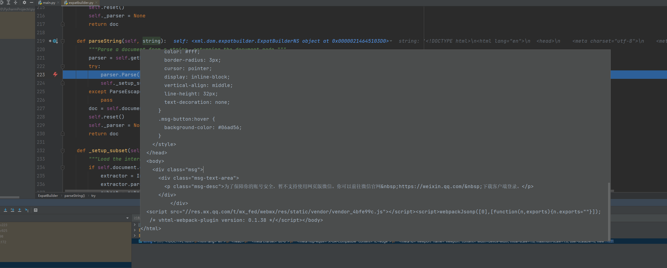Click the Expand All icon in project toolbar

point(8,2)
